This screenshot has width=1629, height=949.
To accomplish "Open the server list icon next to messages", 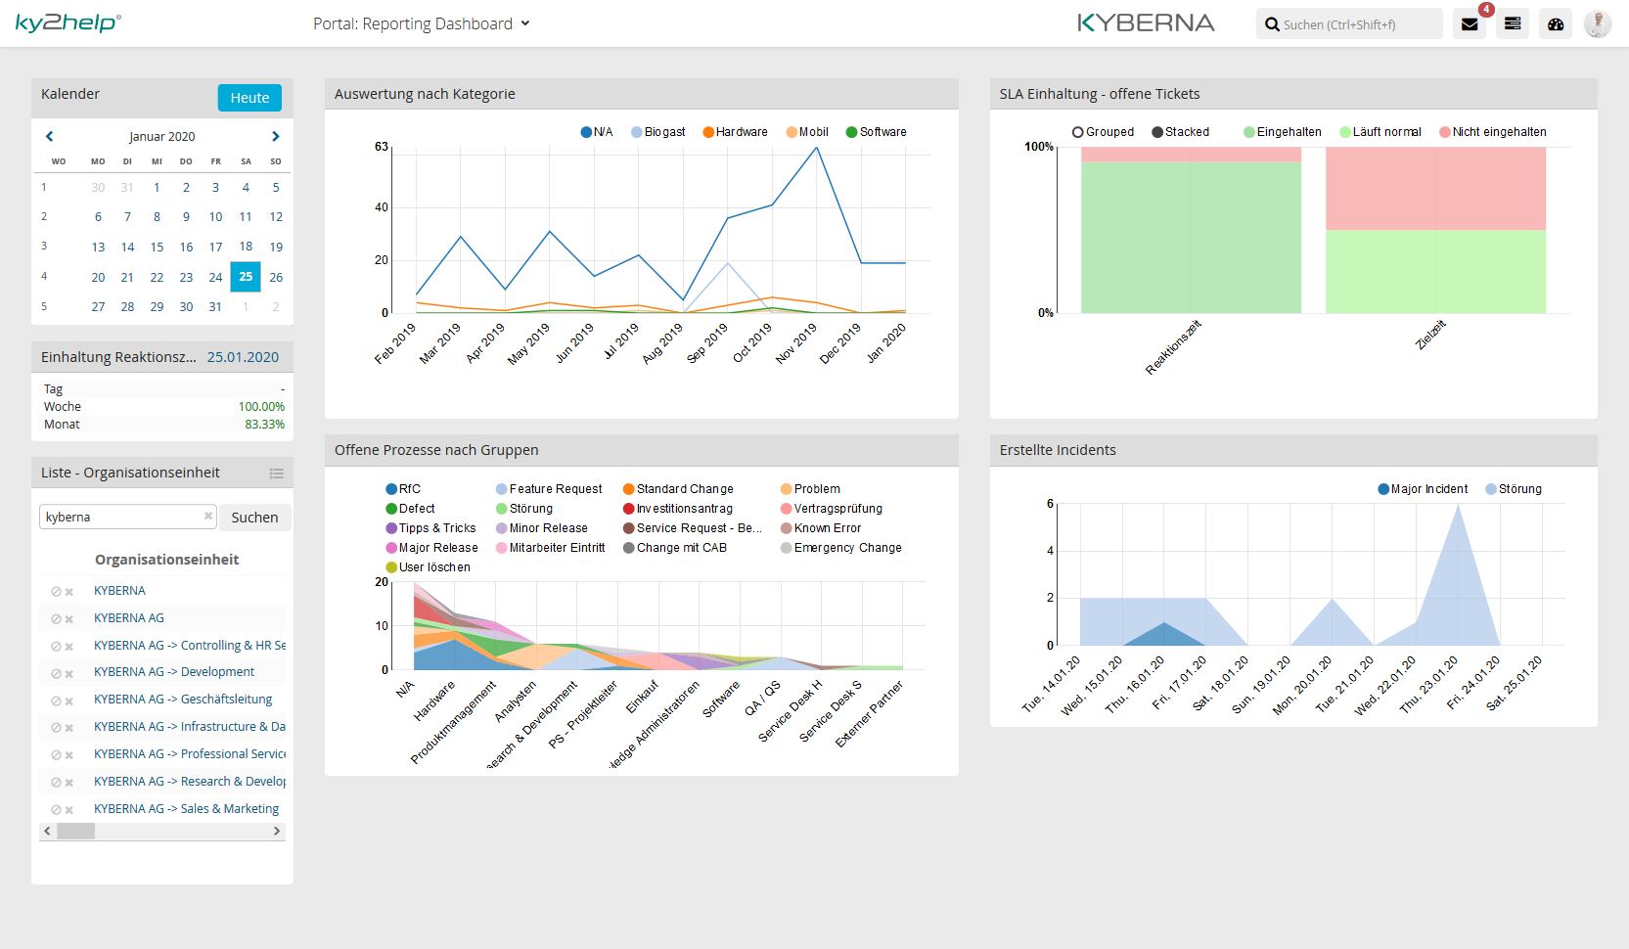I will tap(1513, 23).
